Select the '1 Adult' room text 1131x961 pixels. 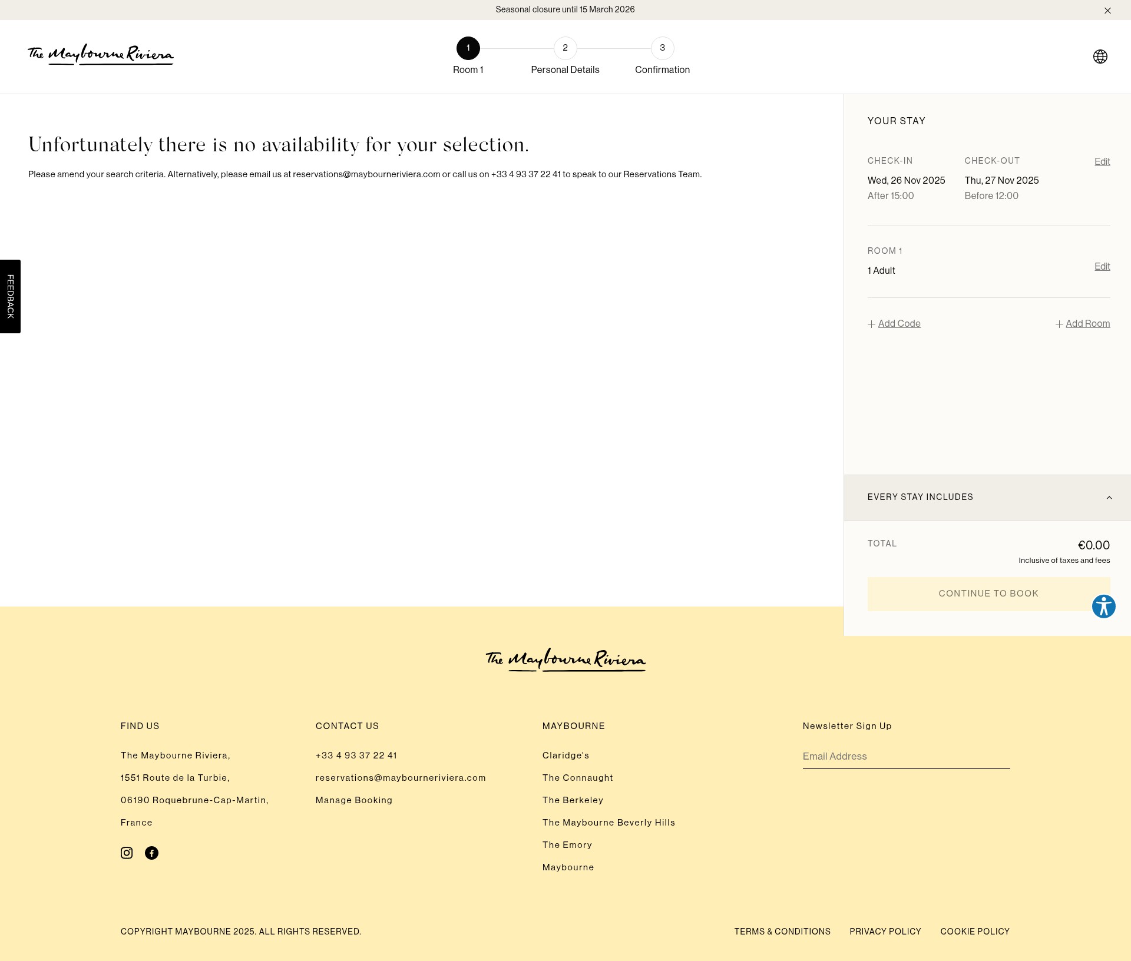click(881, 271)
